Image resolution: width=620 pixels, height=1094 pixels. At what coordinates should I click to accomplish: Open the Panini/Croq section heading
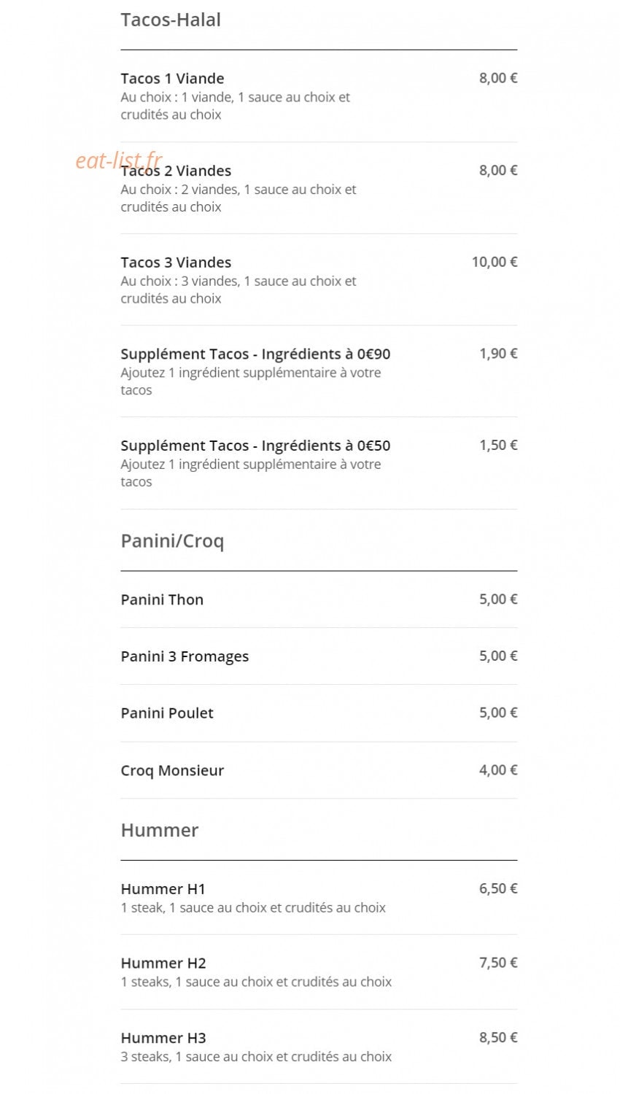coord(172,541)
